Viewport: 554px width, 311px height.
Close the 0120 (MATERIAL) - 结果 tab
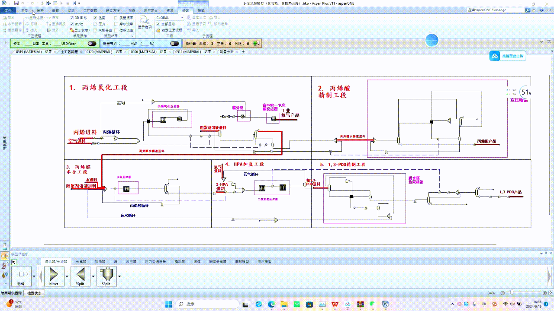point(126,51)
